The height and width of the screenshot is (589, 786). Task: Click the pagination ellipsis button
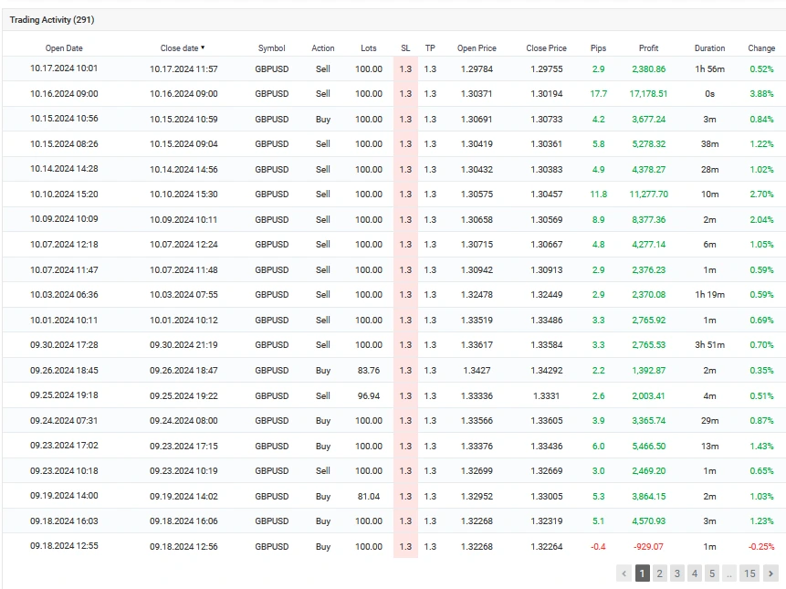point(730,573)
